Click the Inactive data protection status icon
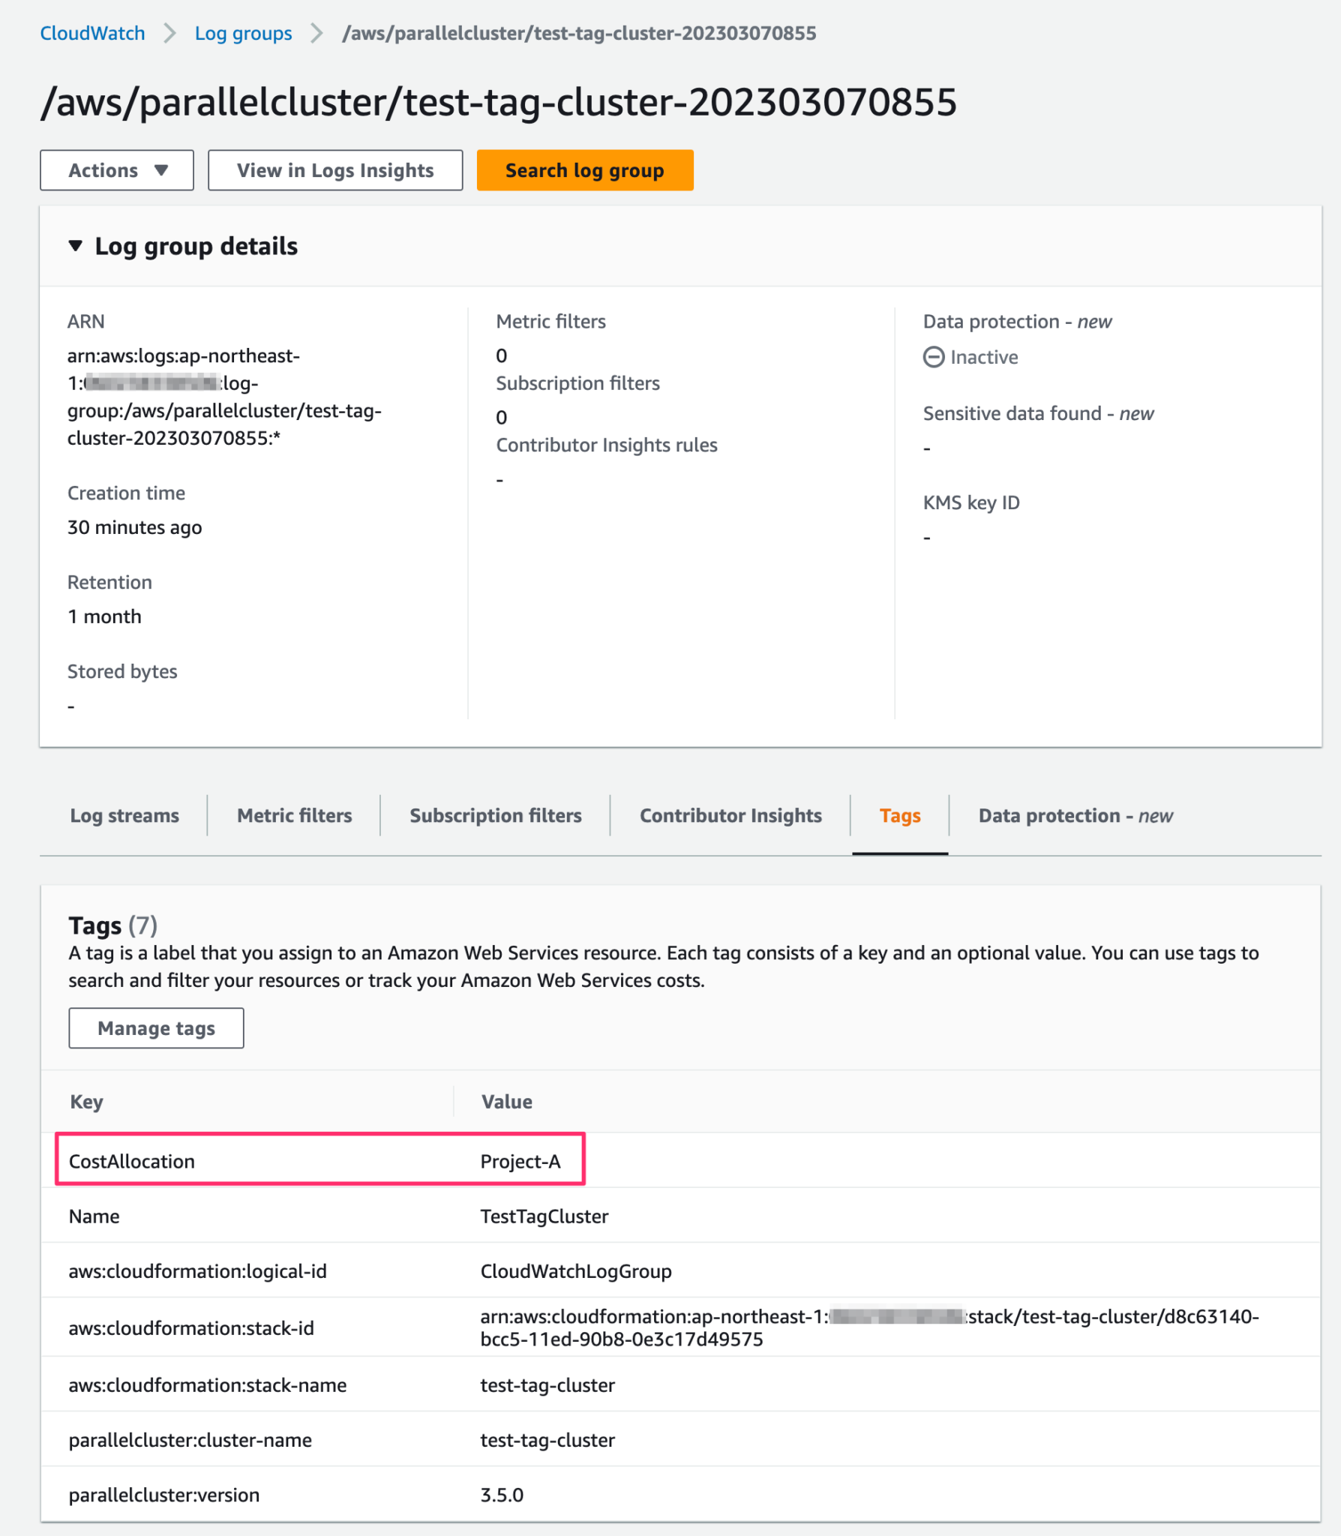This screenshot has width=1341, height=1536. 933,357
